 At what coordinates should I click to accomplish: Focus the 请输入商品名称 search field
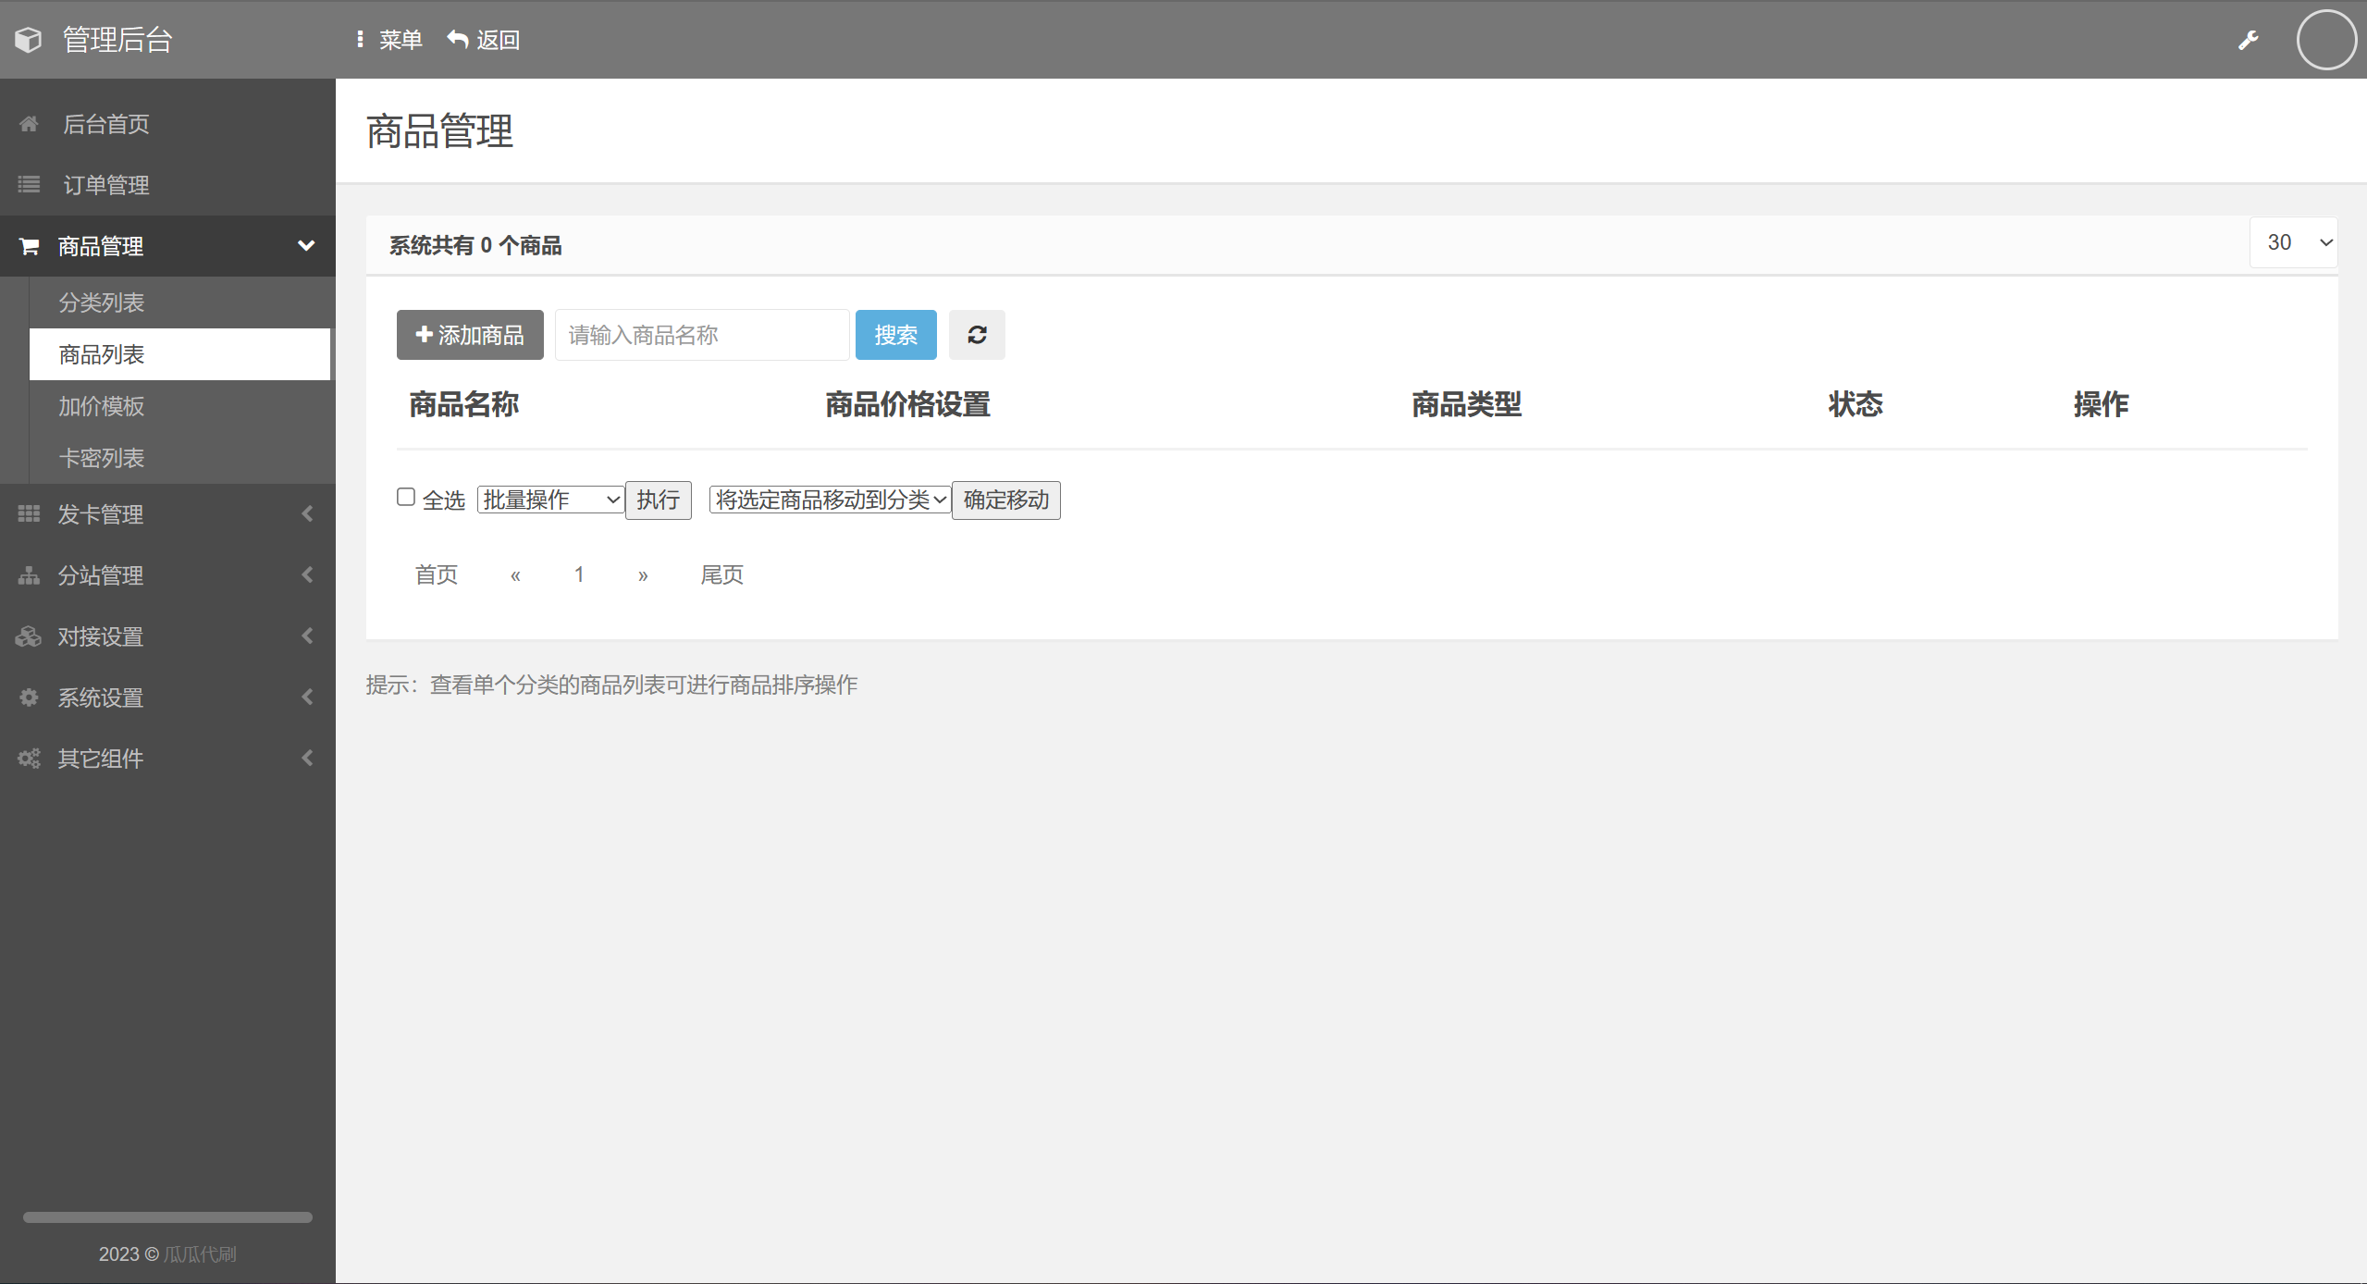701,335
